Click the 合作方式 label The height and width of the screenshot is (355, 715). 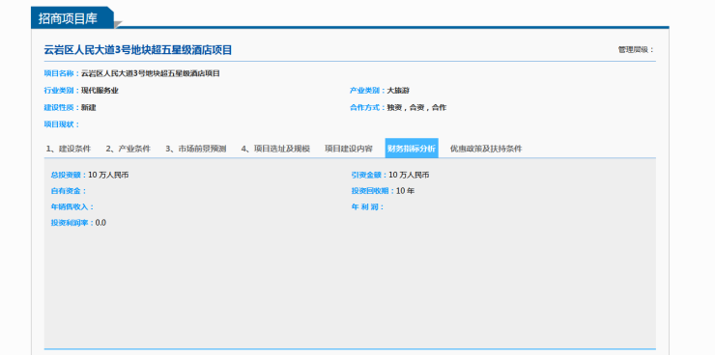(x=367, y=108)
